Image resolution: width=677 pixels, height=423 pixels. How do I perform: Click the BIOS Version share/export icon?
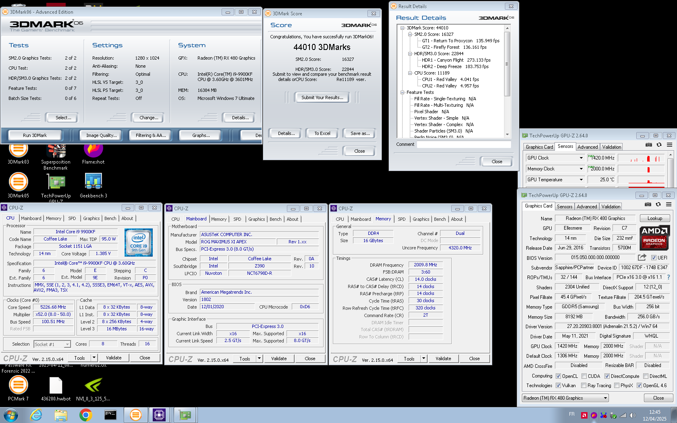point(642,257)
